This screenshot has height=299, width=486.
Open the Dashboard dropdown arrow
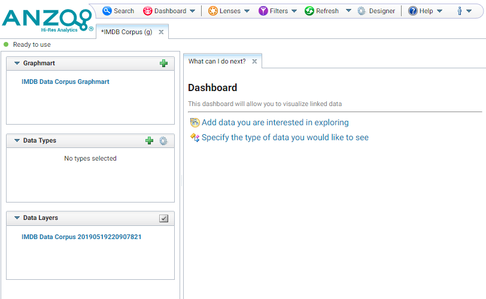pos(192,11)
